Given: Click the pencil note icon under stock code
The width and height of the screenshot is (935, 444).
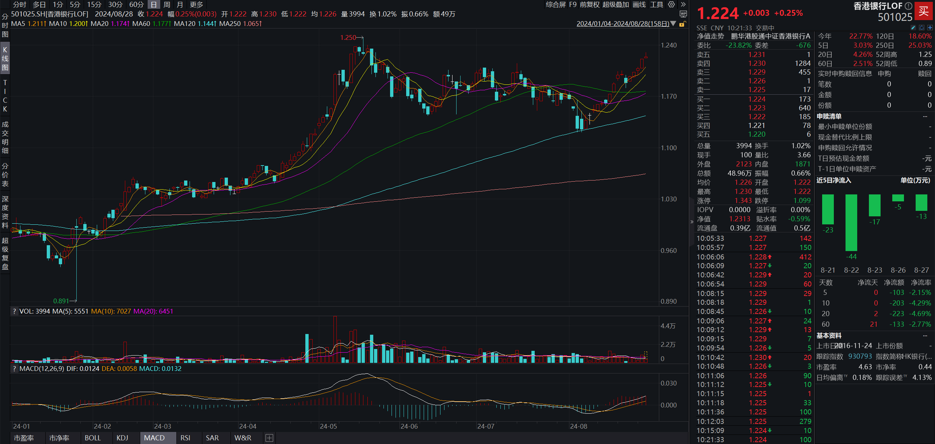Looking at the screenshot, I should [913, 27].
